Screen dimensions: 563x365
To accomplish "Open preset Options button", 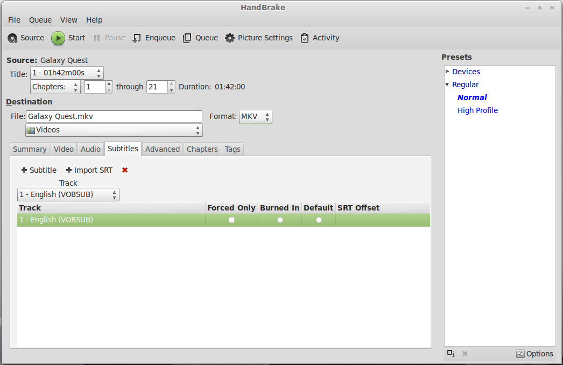I will tap(534, 354).
